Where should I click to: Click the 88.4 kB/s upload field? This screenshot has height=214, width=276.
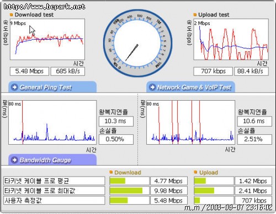click(251, 72)
